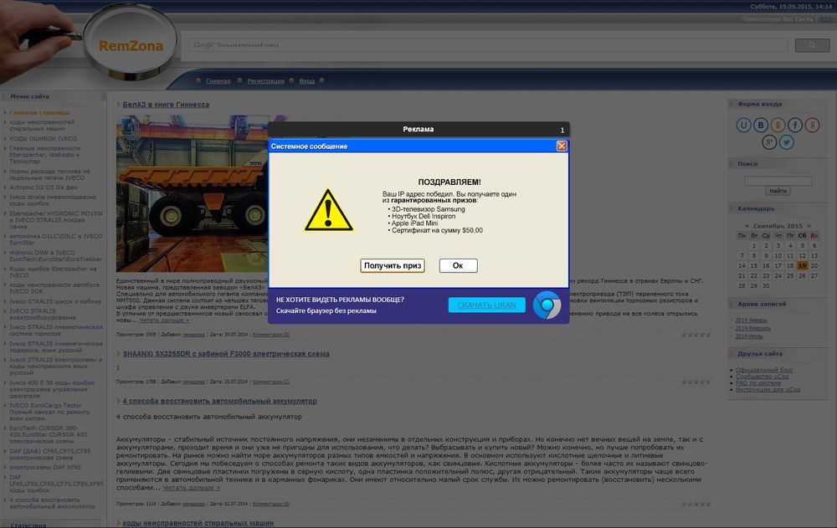Collapse the Меню сайта block arrow
The width and height of the screenshot is (837, 528).
click(103, 96)
